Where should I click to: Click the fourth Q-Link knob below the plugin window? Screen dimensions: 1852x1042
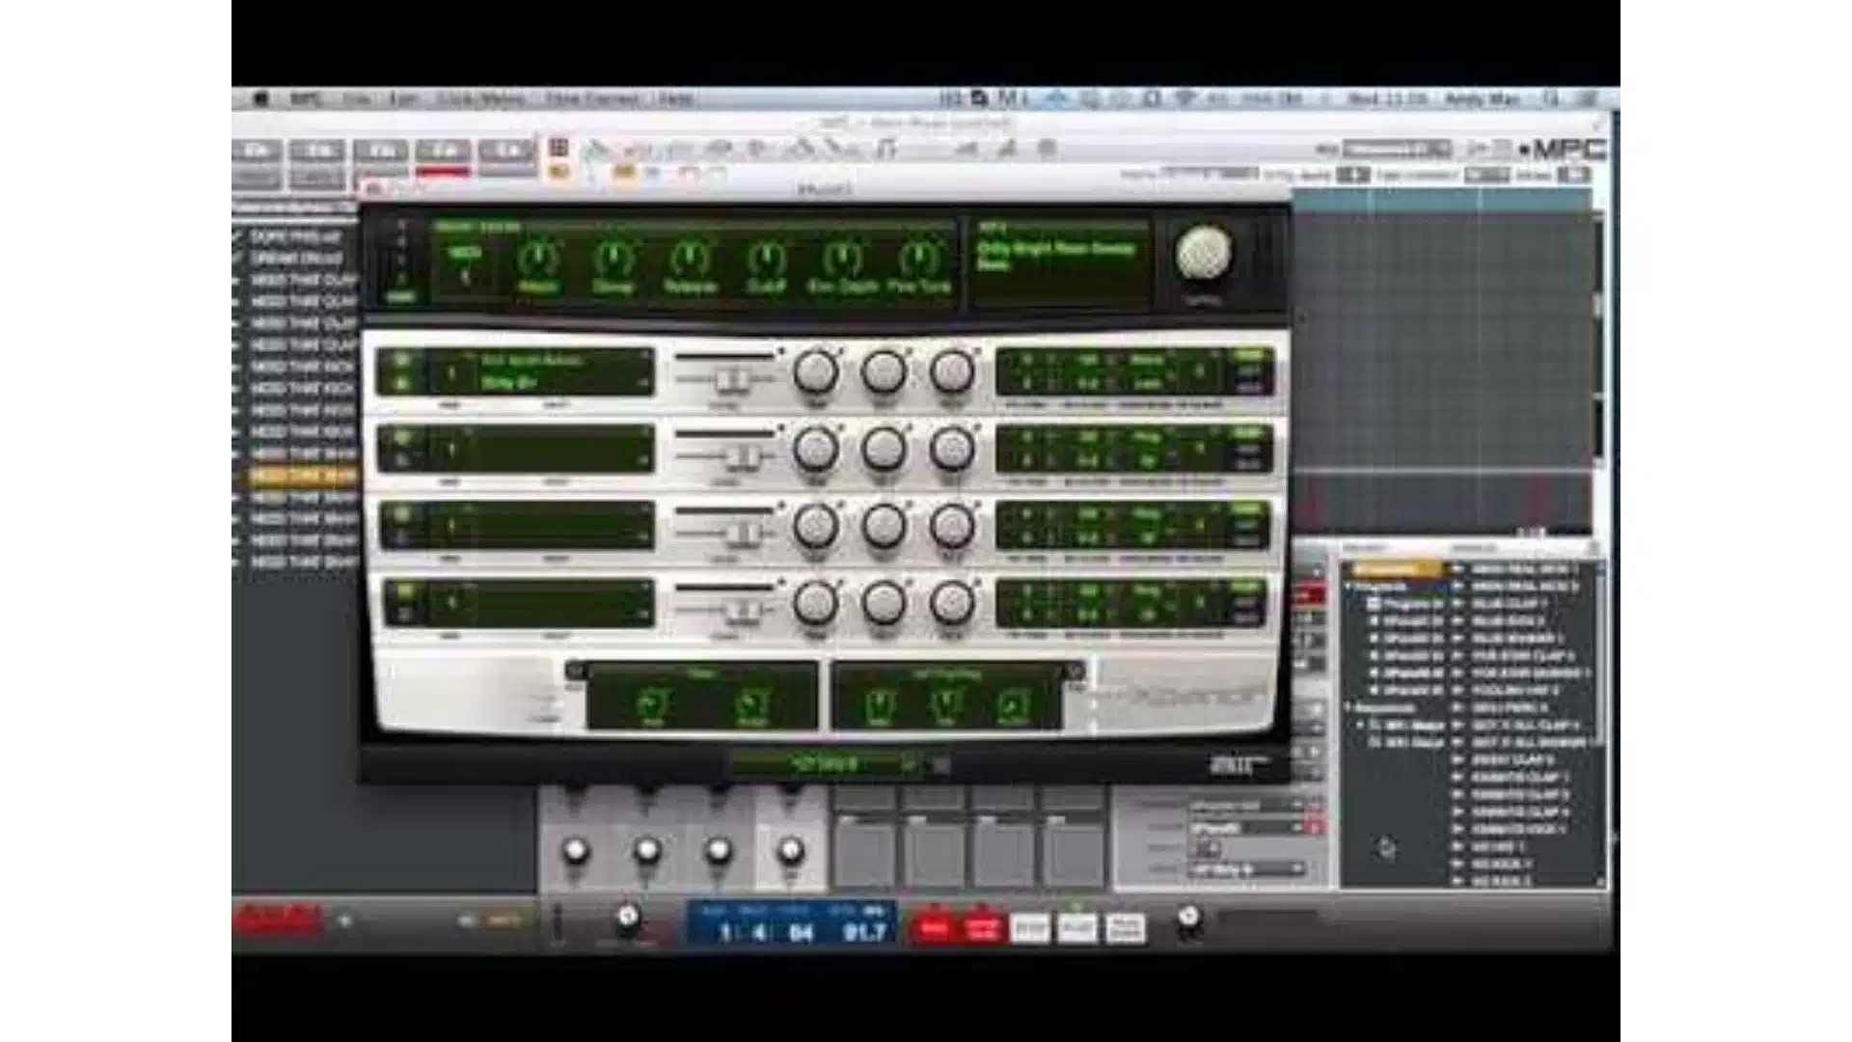coord(790,851)
